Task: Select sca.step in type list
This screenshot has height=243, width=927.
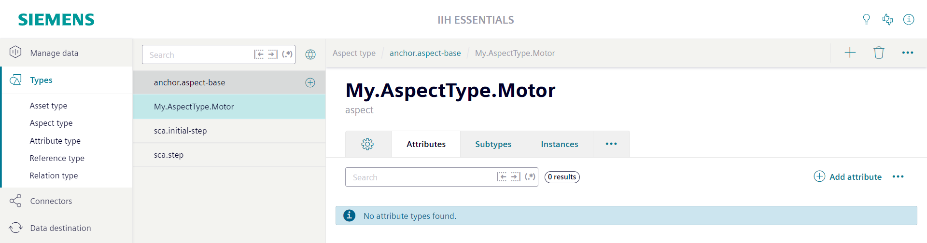Action: click(x=229, y=155)
